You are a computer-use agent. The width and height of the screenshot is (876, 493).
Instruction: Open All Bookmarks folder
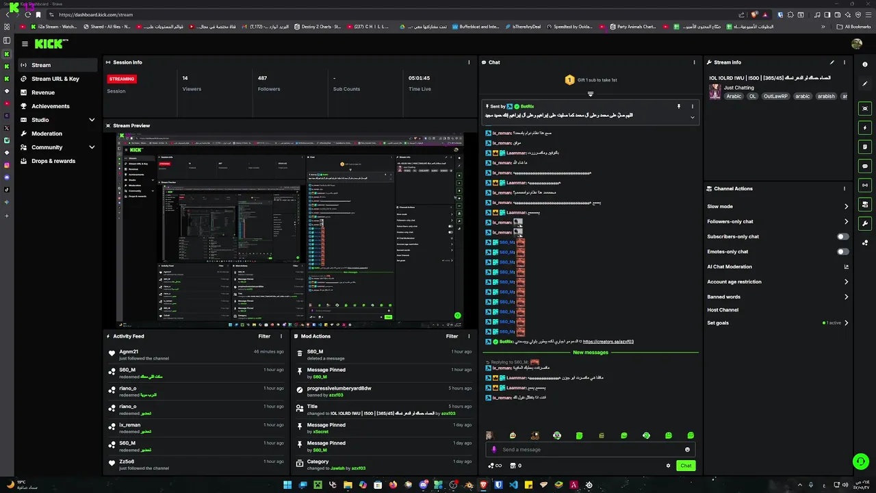coord(853,27)
